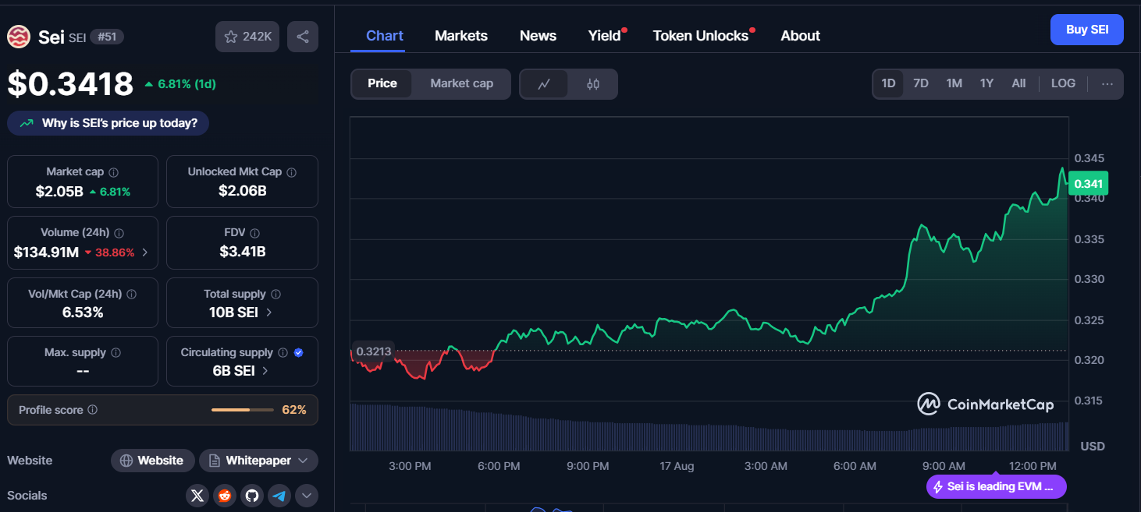The width and height of the screenshot is (1141, 512).
Task: Click info icon beside FDV
Action: pyautogui.click(x=254, y=233)
